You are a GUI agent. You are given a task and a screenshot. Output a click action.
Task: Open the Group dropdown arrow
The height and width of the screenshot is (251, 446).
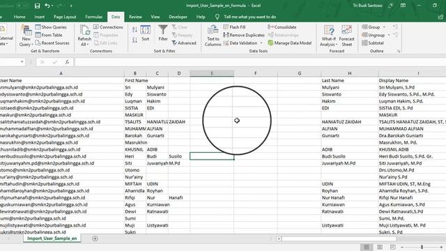click(384, 27)
